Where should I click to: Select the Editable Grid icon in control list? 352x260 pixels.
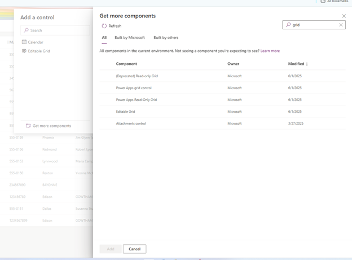click(x=24, y=51)
